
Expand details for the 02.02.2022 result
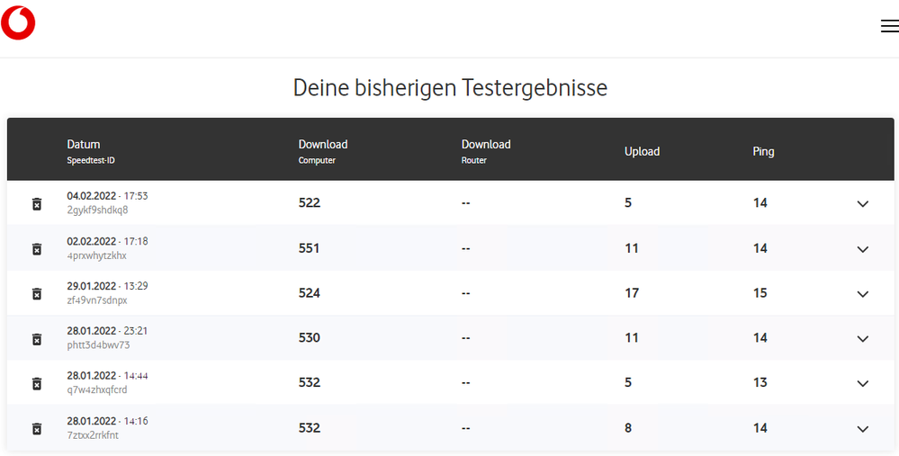[862, 249]
